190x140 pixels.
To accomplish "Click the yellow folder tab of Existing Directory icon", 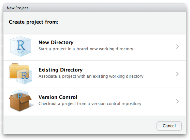I will tap(14, 65).
